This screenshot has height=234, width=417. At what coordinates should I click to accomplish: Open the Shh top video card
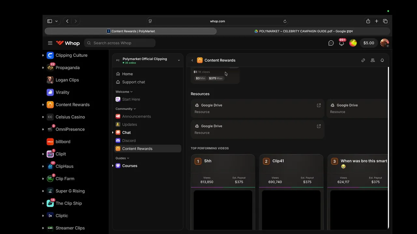click(x=223, y=192)
